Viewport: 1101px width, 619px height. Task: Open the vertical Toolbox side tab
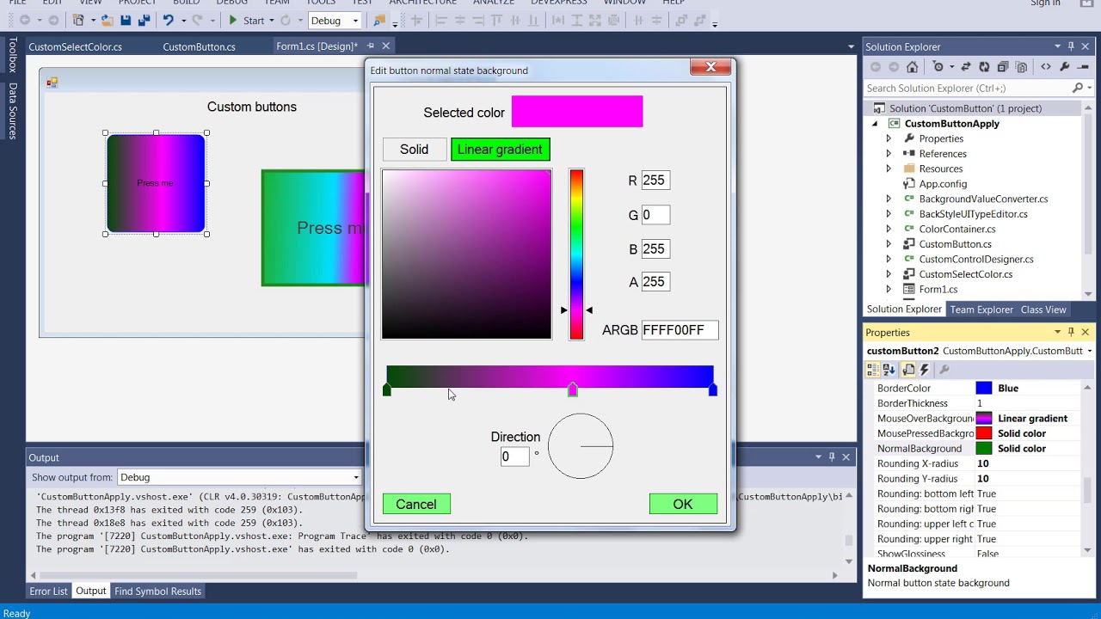pyautogui.click(x=13, y=55)
